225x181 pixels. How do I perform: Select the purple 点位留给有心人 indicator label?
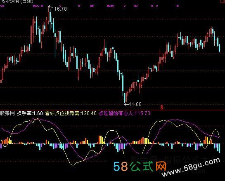(116, 113)
